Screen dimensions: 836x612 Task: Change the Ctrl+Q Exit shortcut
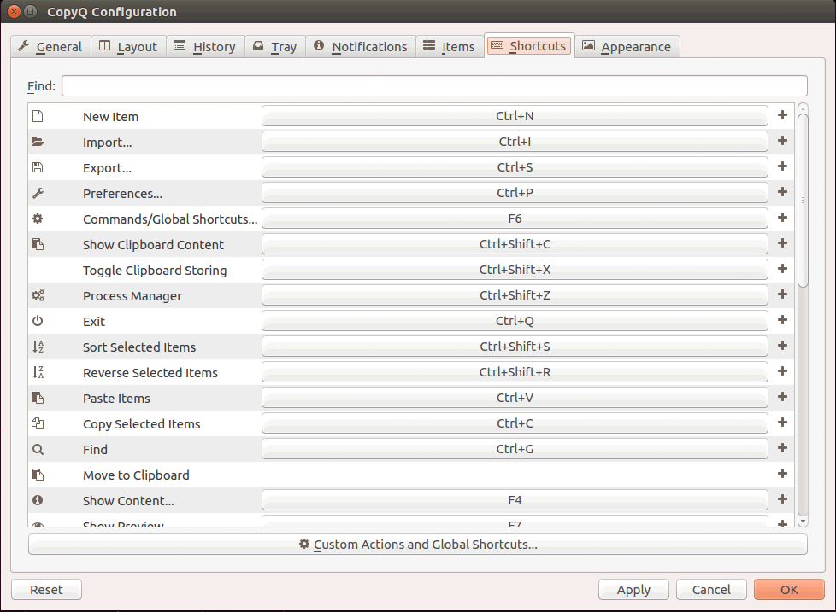point(515,320)
